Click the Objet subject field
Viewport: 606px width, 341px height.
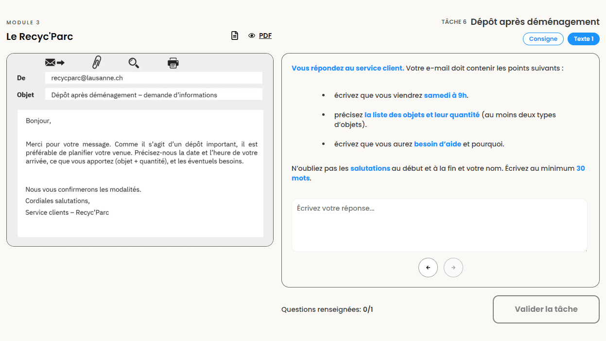click(154, 94)
